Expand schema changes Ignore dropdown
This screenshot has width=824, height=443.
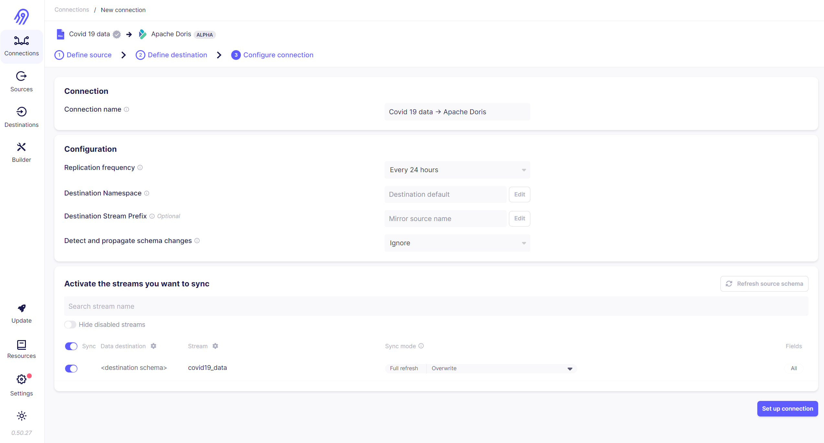(x=457, y=243)
